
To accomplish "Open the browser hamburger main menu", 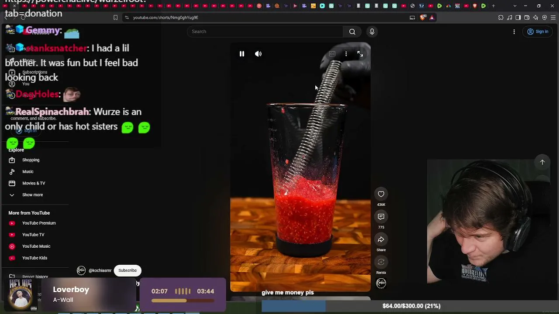I will point(553,17).
